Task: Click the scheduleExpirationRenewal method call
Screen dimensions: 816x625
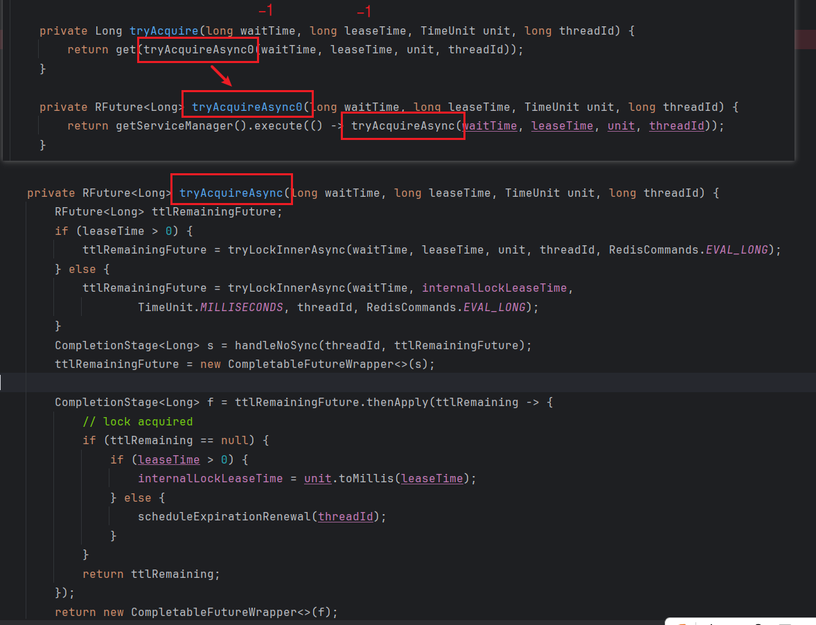Action: 224,517
